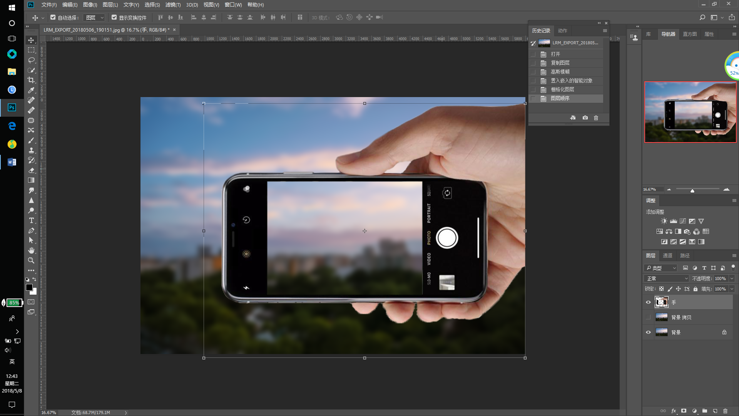This screenshot has width=739, height=416.
Task: Close the LRM_EXPORT document tab
Action: point(174,30)
